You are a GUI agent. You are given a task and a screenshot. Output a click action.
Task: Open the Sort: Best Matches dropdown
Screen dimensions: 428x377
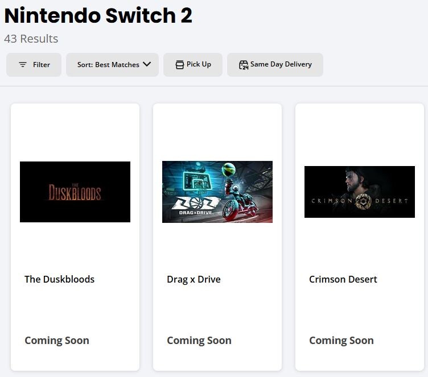[x=108, y=65]
